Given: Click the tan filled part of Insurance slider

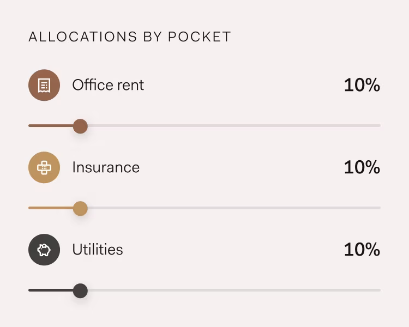Looking at the screenshot, I should pyautogui.click(x=51, y=208).
